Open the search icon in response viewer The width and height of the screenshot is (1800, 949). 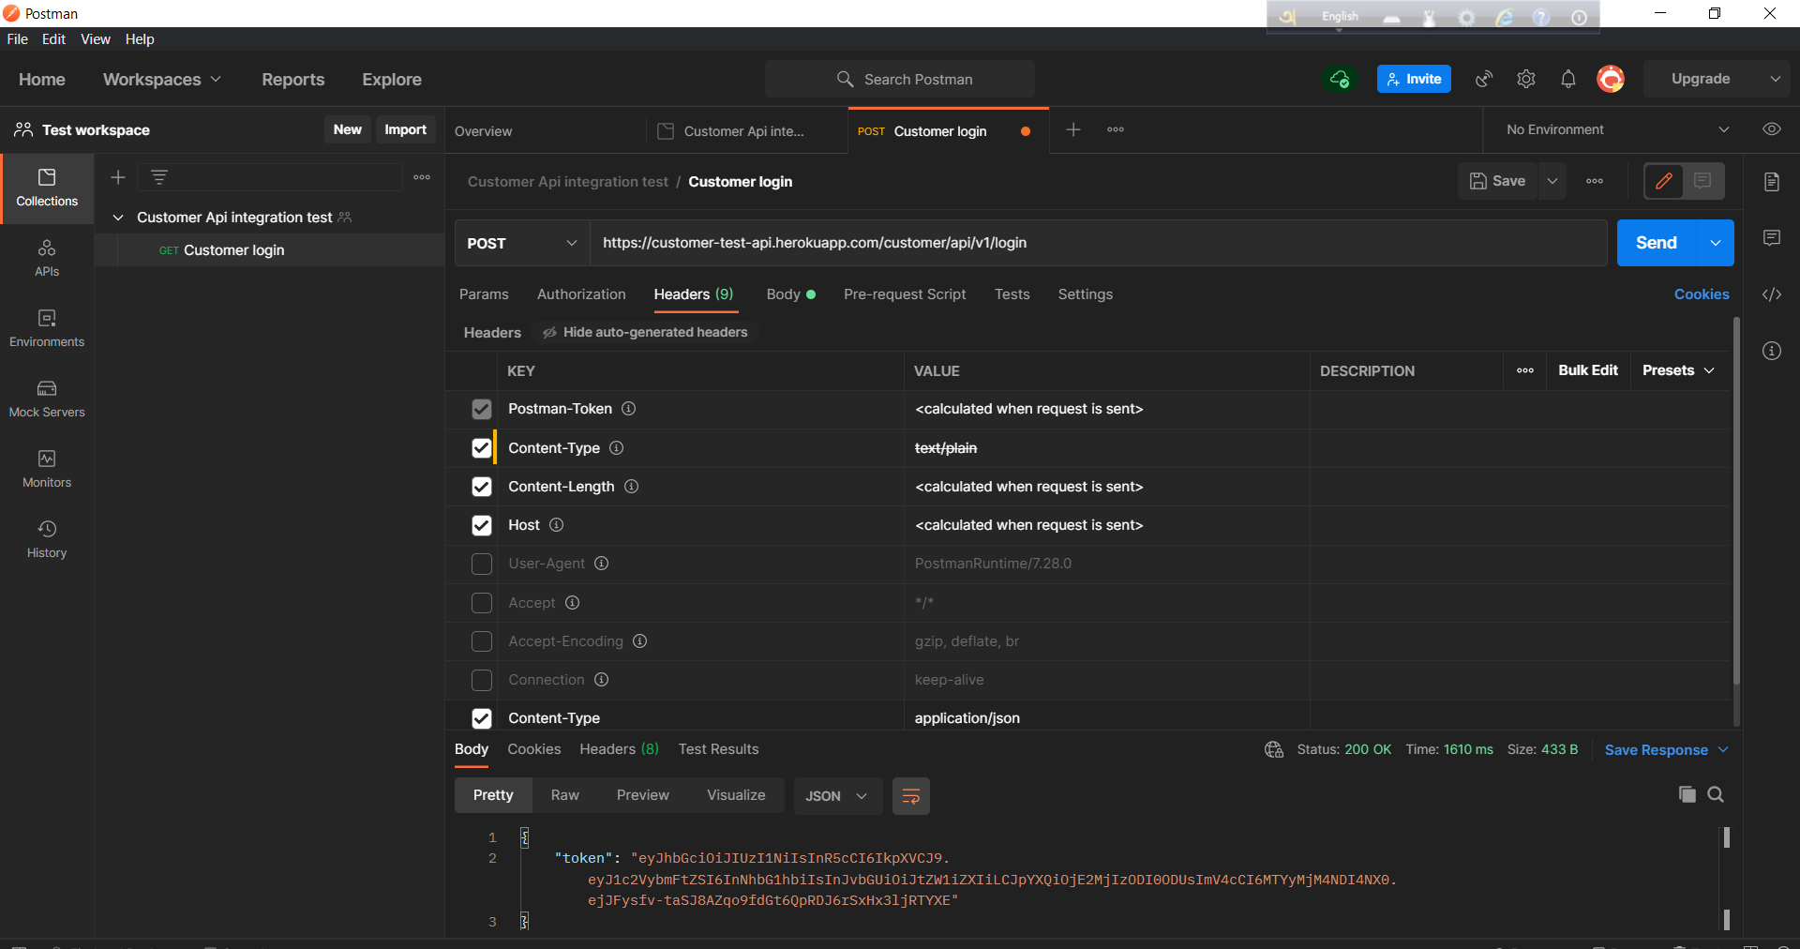(1717, 794)
